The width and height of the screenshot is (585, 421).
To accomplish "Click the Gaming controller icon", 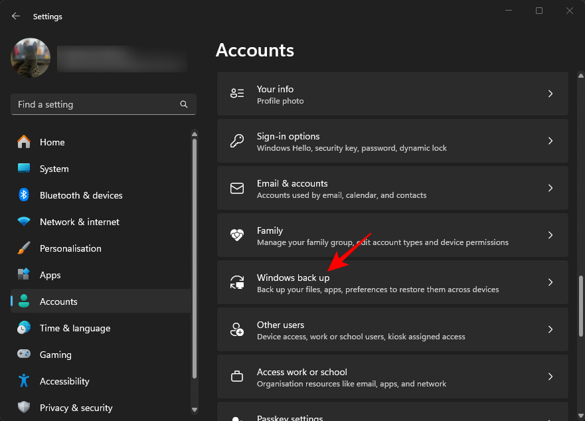I will (x=24, y=355).
